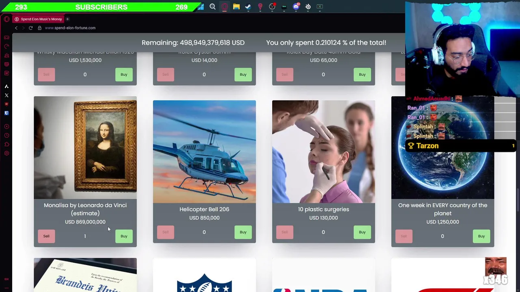Buy One week in EVERY country

tap(481, 236)
